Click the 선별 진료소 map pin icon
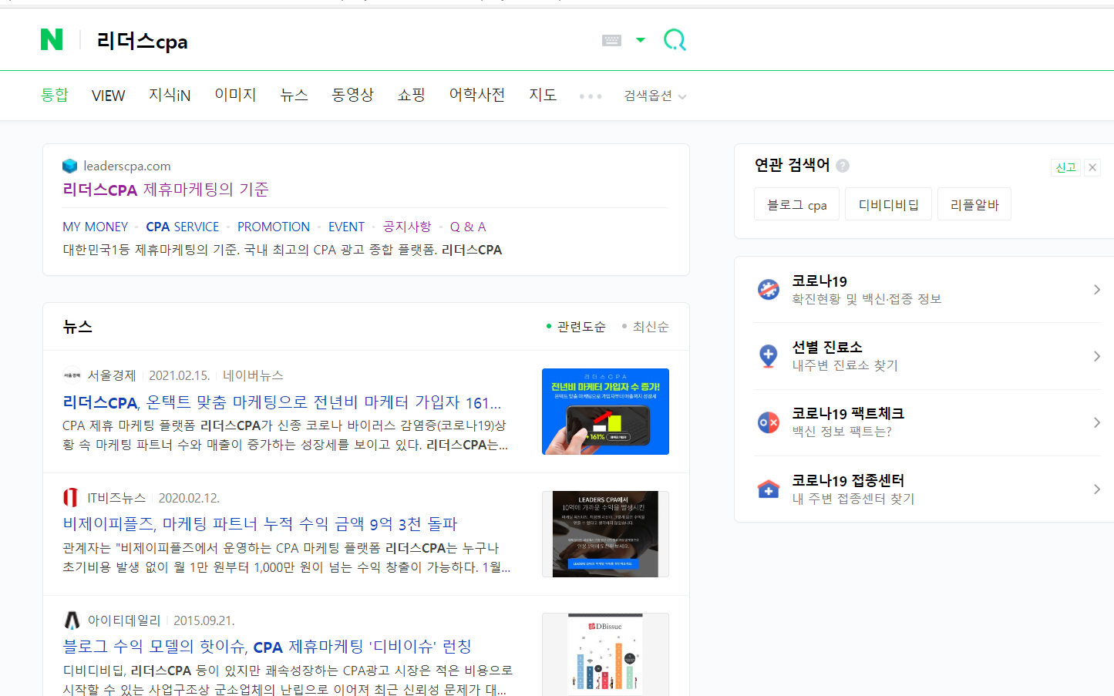Screen dimensions: 1114x696 [x=769, y=356]
